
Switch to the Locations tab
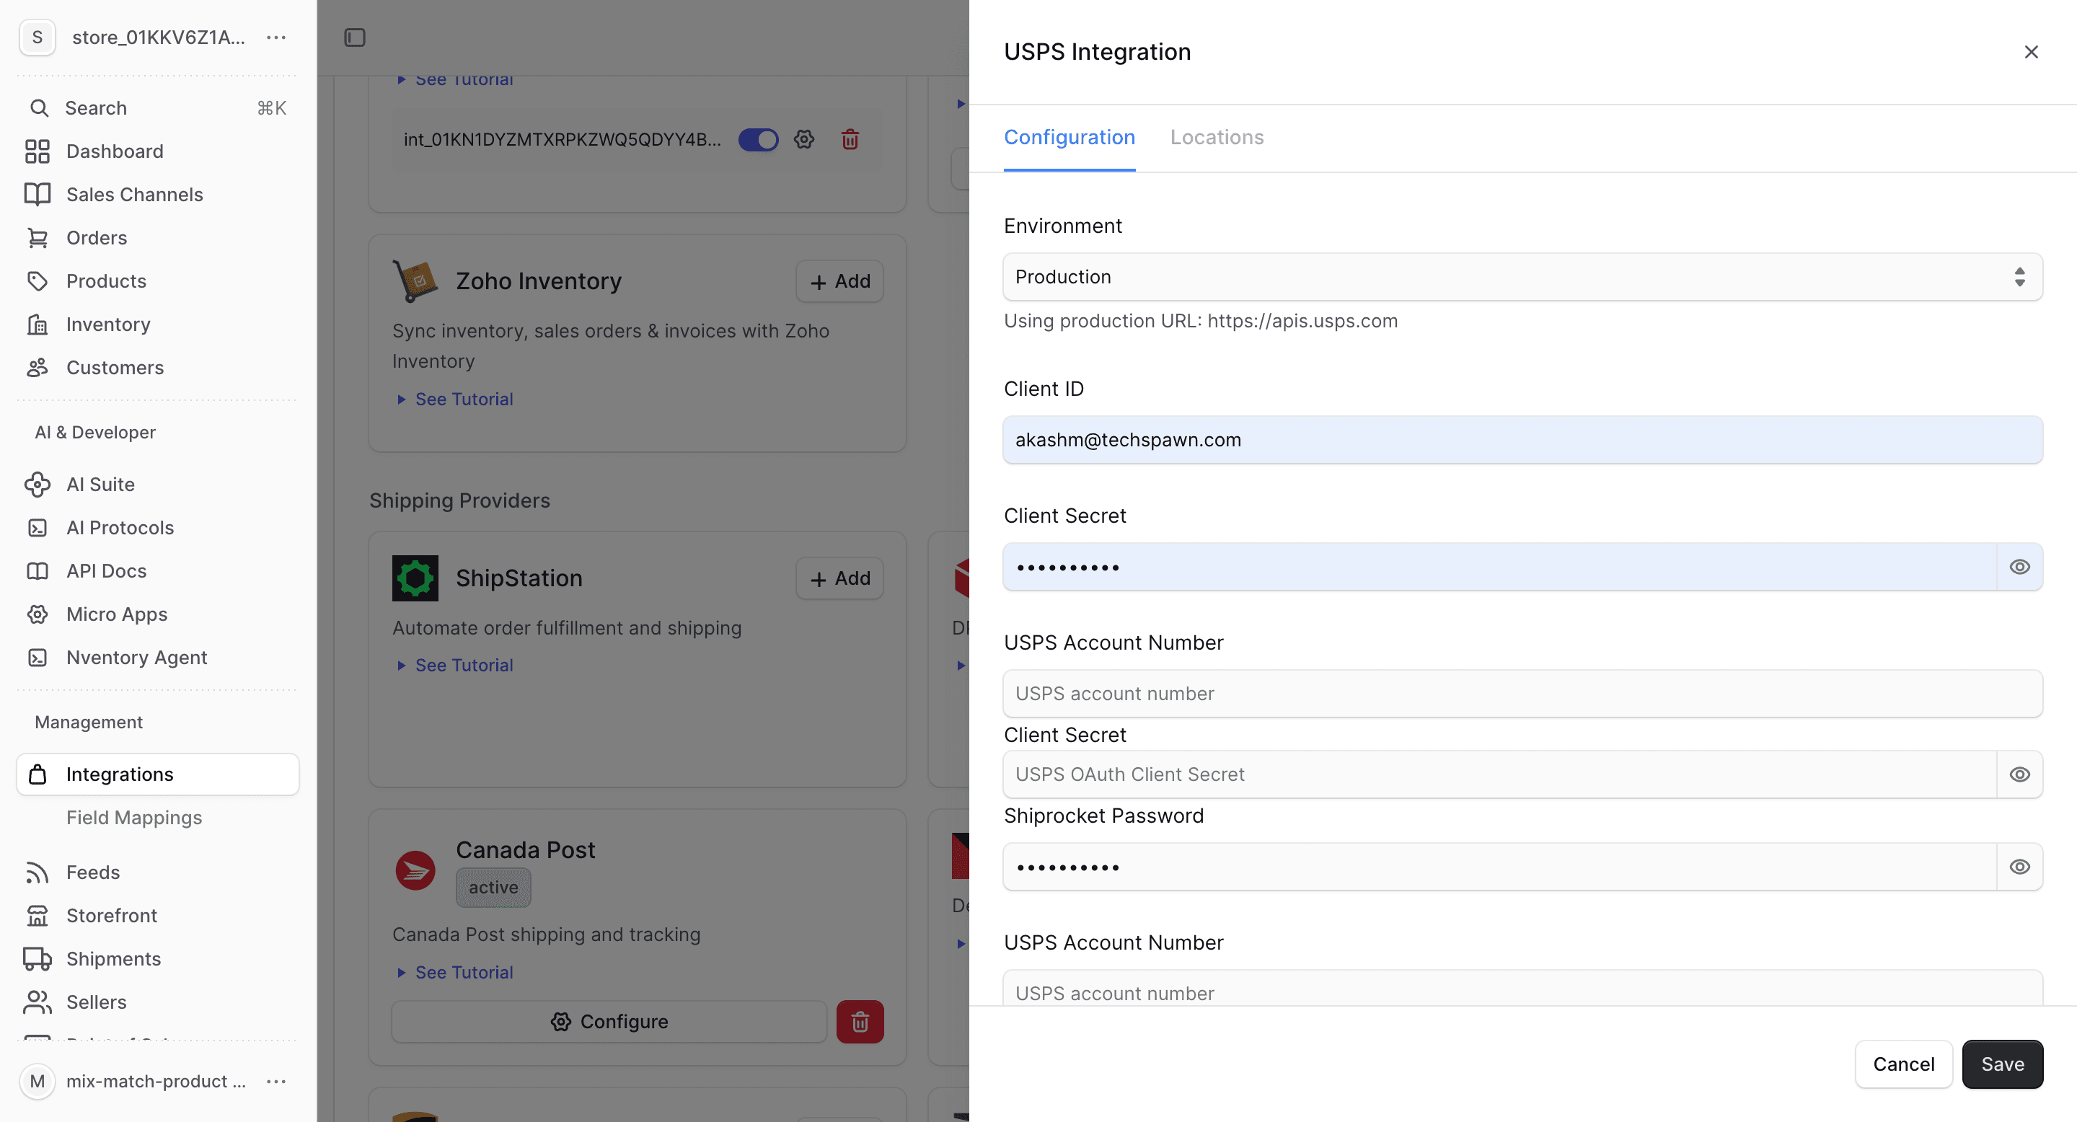click(1217, 138)
